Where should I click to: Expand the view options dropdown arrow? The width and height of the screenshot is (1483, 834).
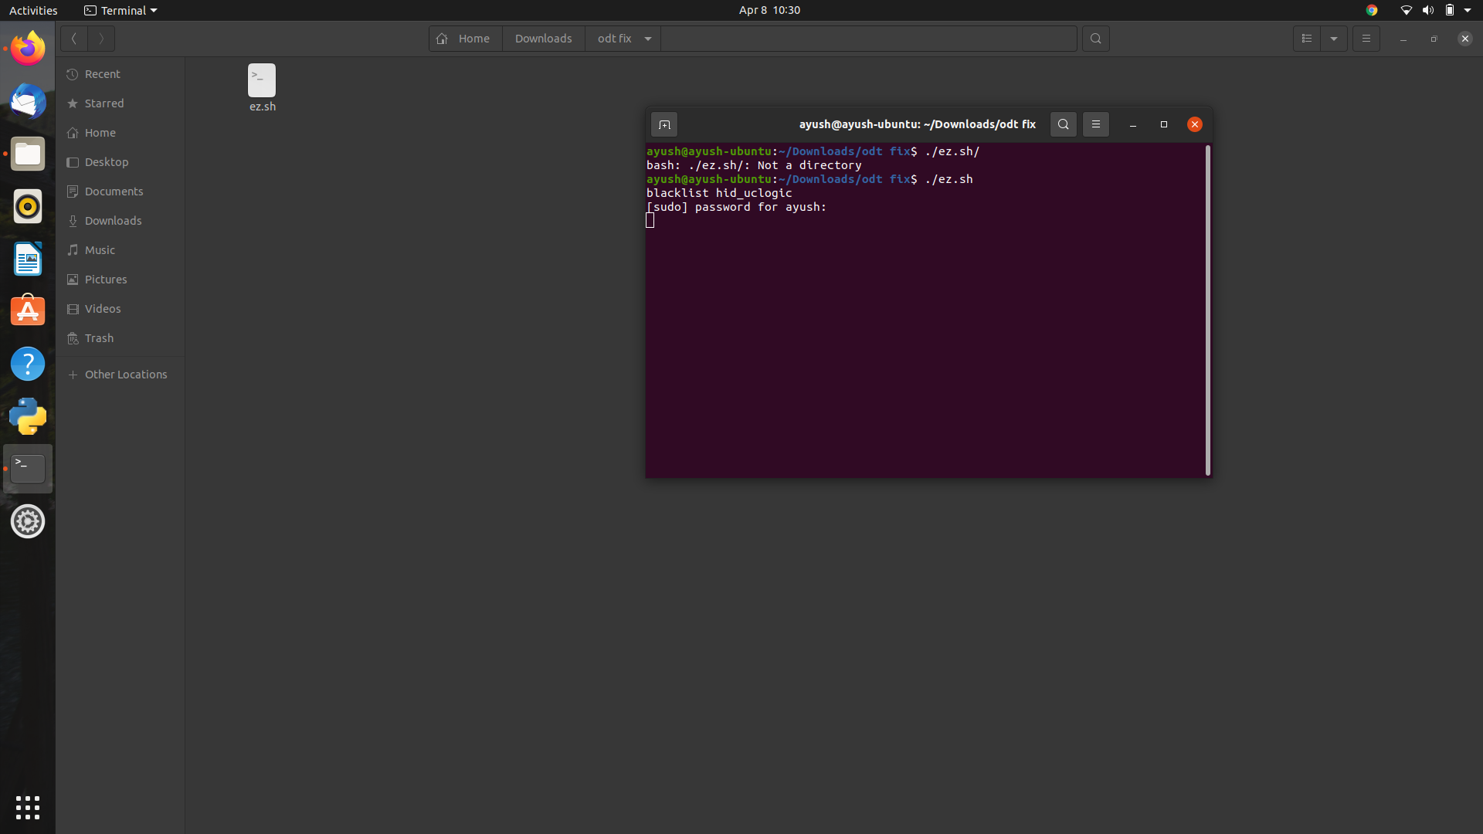(x=1334, y=39)
